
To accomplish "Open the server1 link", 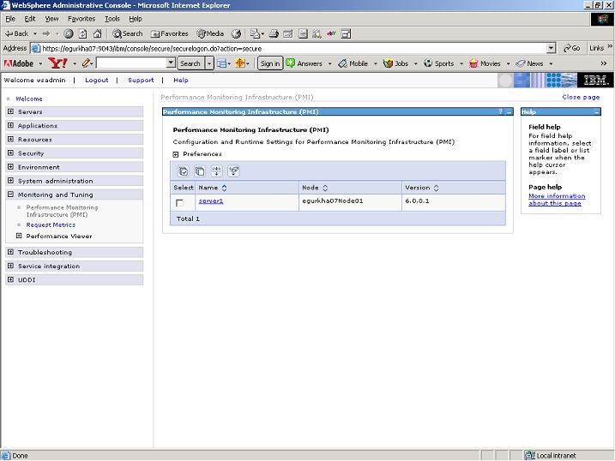I will 211,201.
